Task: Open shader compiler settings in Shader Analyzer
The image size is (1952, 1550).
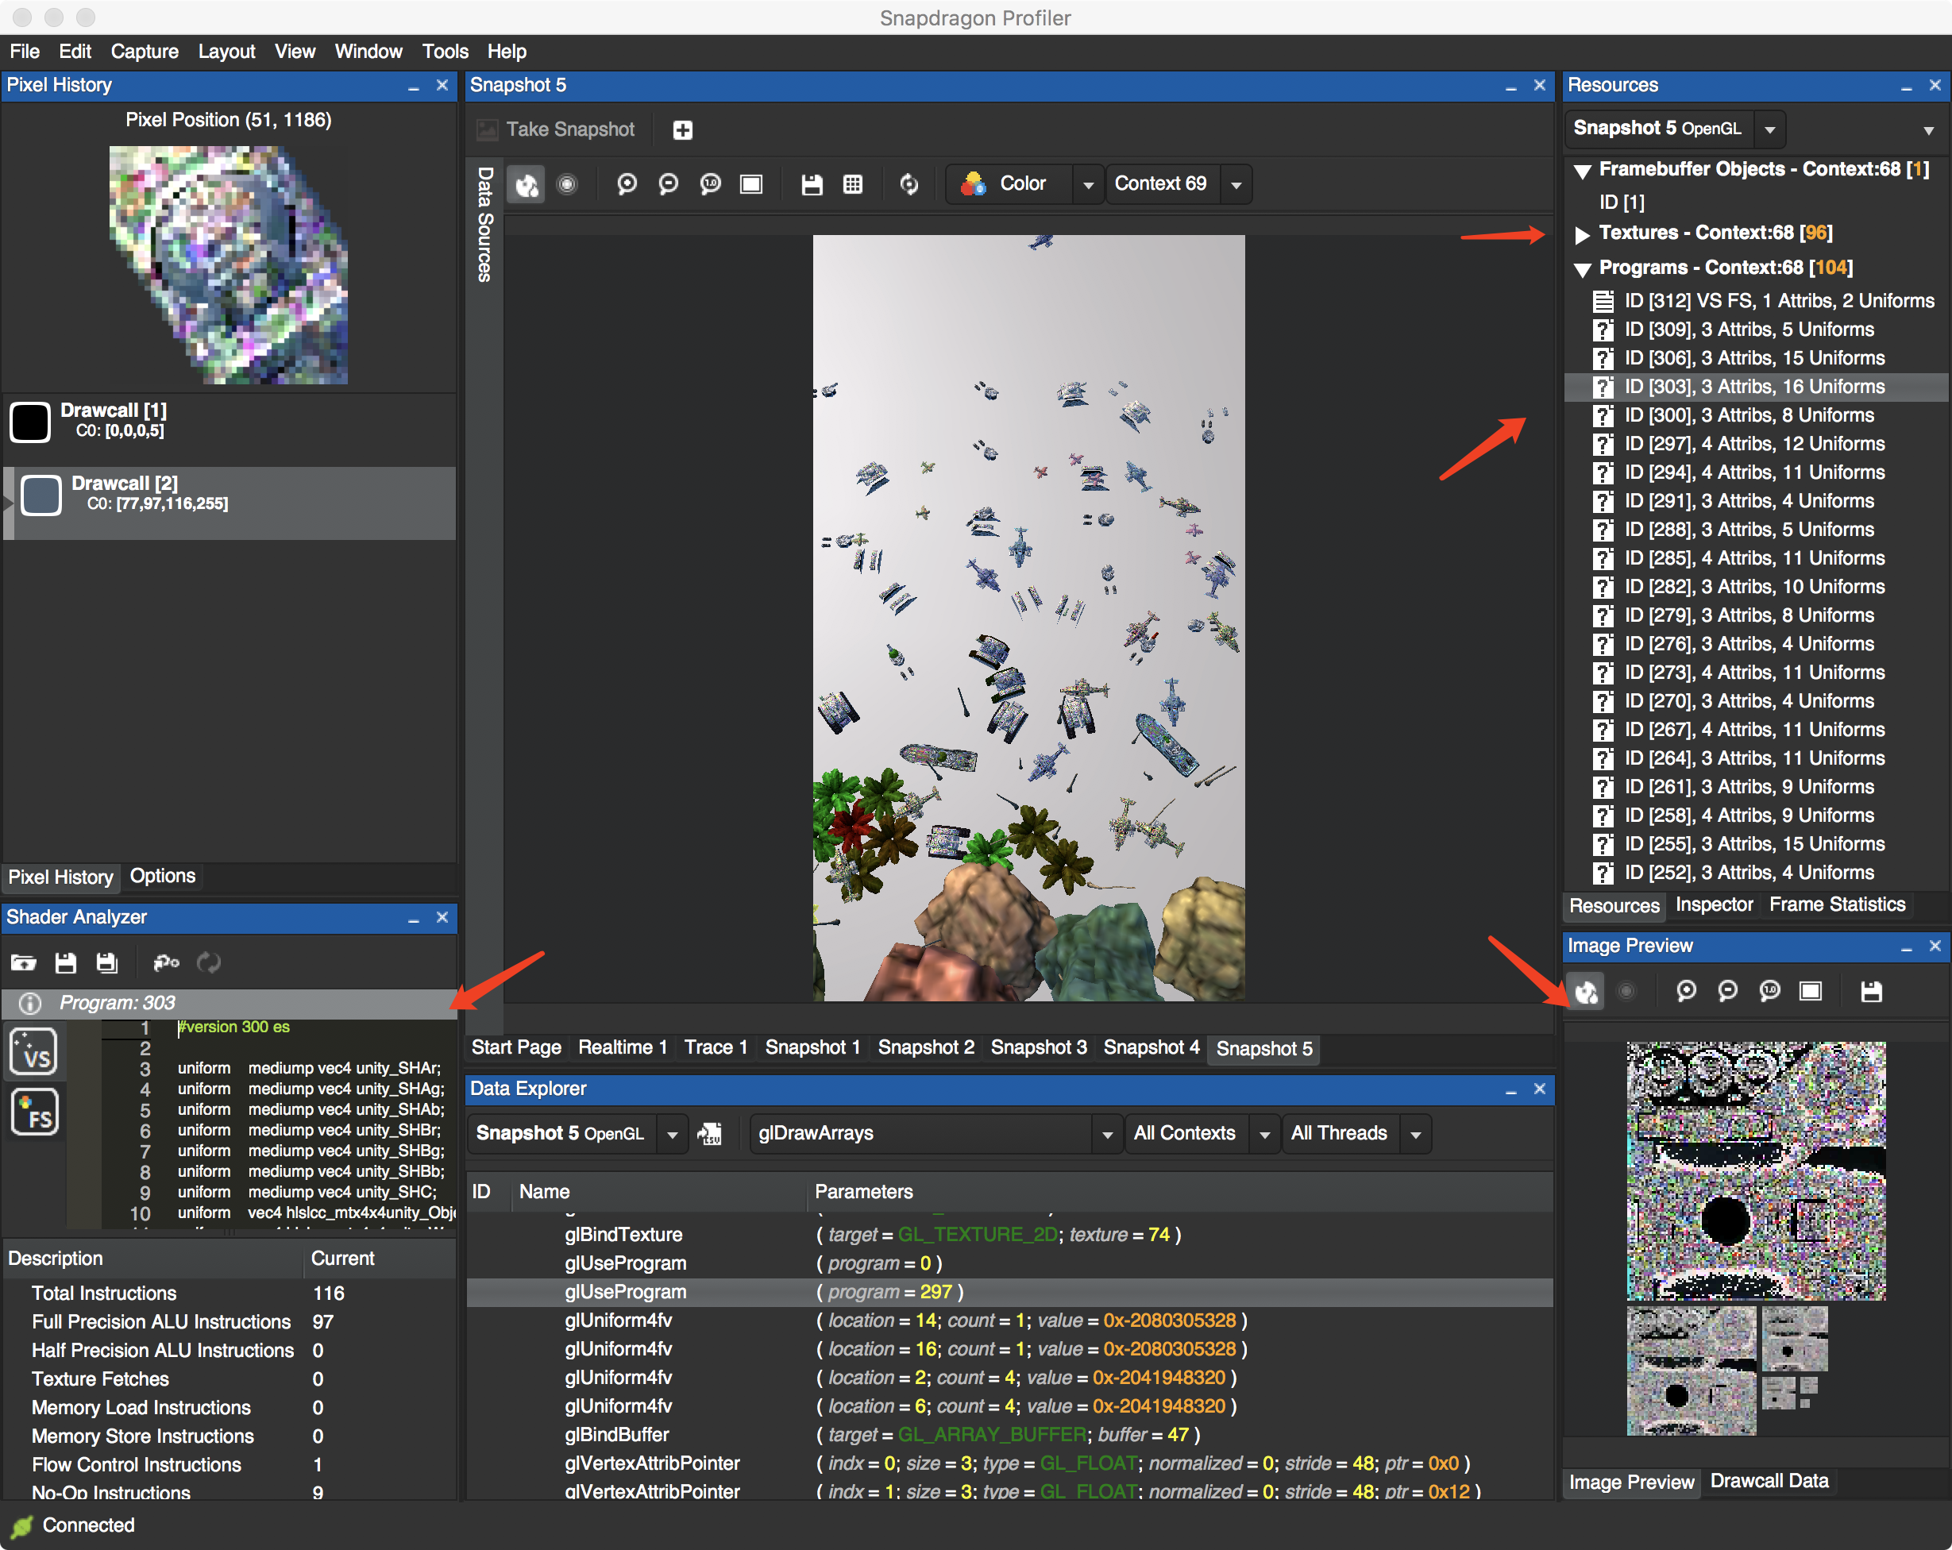Action: pos(166,962)
